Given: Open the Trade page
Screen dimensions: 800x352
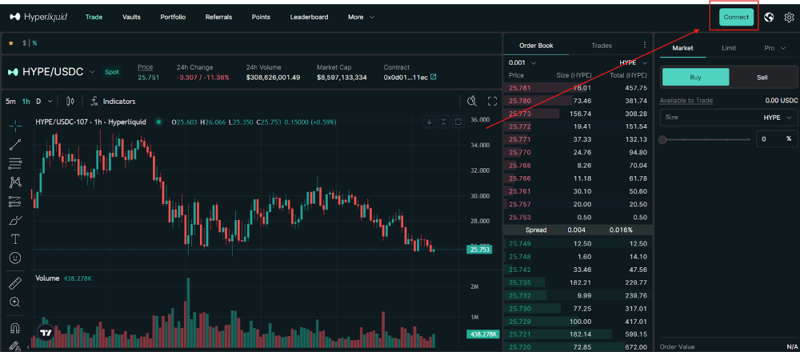Looking at the screenshot, I should (x=94, y=17).
